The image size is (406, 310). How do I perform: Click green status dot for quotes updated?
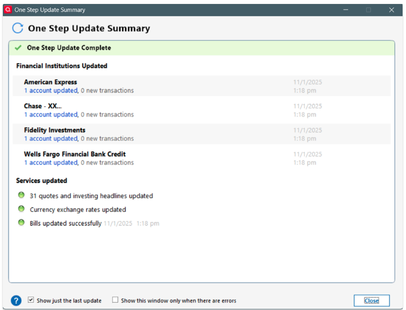coord(21,195)
